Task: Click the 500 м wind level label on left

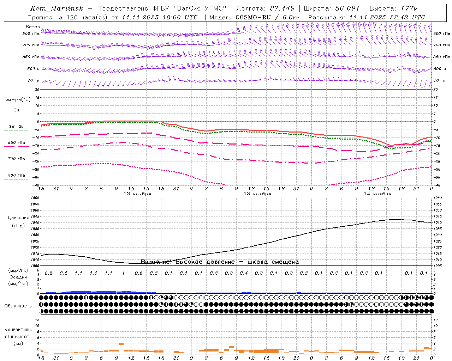Action: tap(34, 69)
